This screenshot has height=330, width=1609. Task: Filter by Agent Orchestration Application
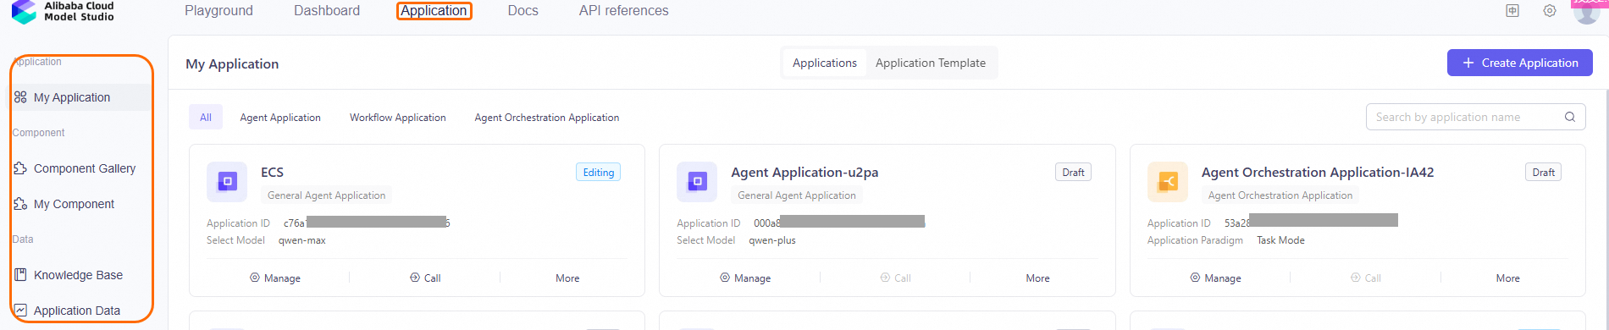click(x=547, y=118)
